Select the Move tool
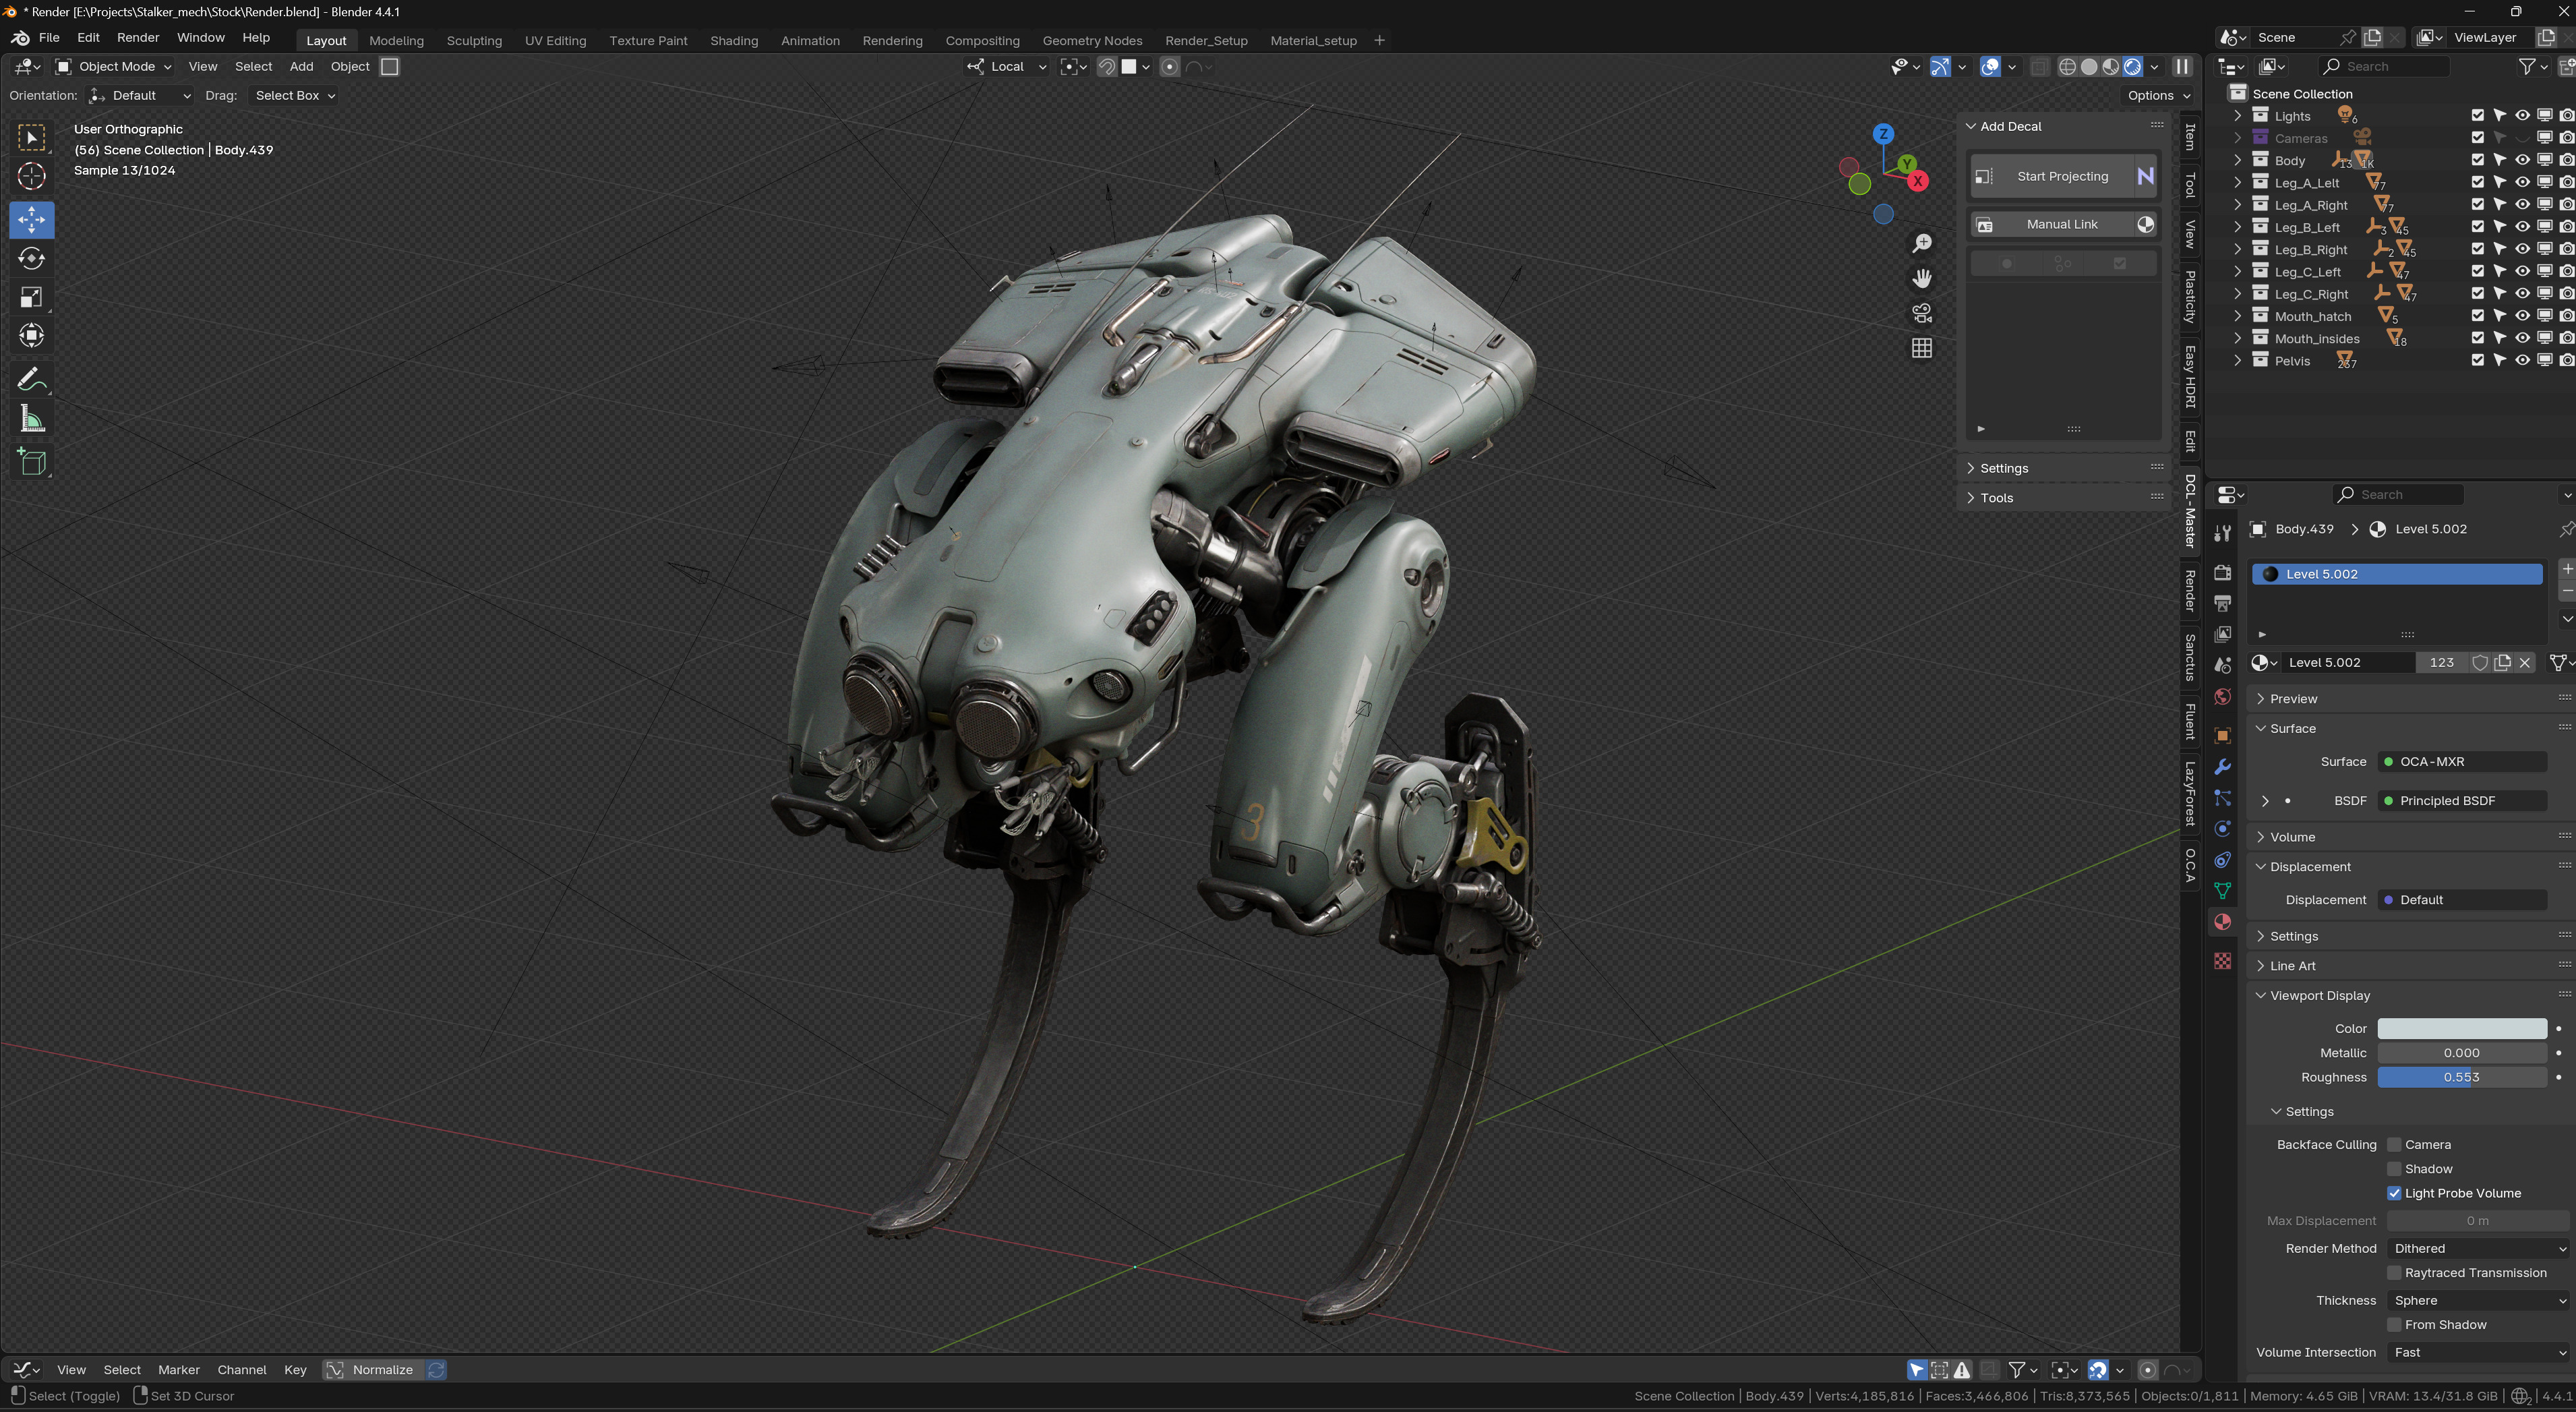Image resolution: width=2576 pixels, height=1412 pixels. (x=32, y=220)
